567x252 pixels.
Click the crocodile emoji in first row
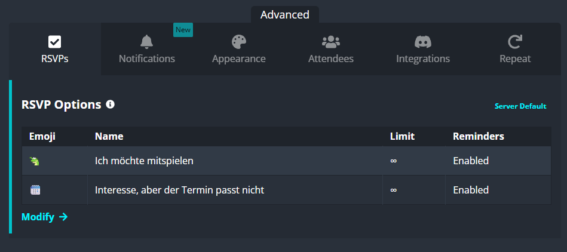coord(35,161)
